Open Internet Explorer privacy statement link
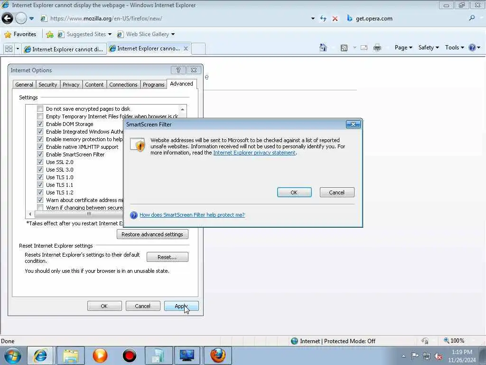The height and width of the screenshot is (365, 486). tap(254, 153)
